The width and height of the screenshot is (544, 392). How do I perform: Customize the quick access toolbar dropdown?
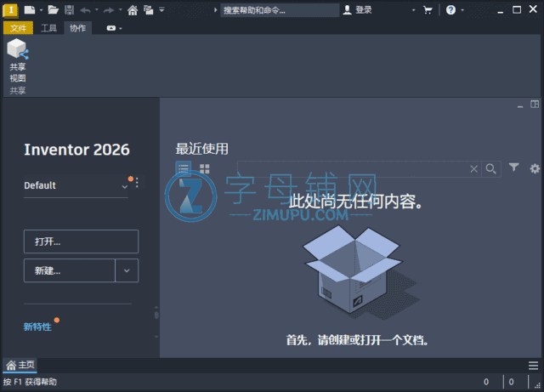pyautogui.click(x=161, y=9)
